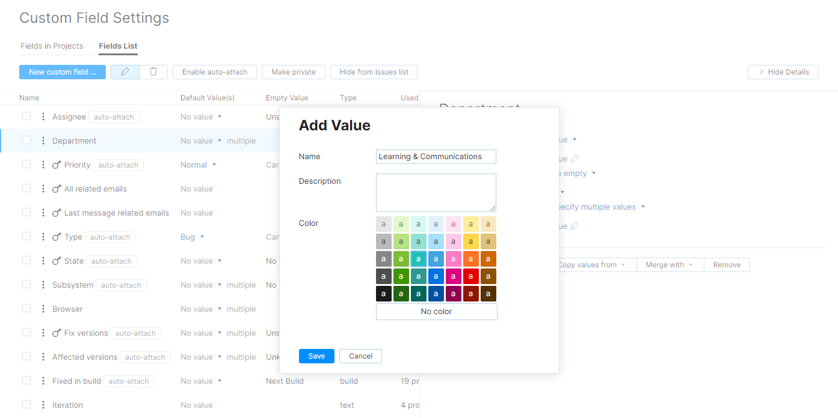Click the edit pencil in the Department details panel
This screenshot has height=418, width=838.
click(576, 158)
